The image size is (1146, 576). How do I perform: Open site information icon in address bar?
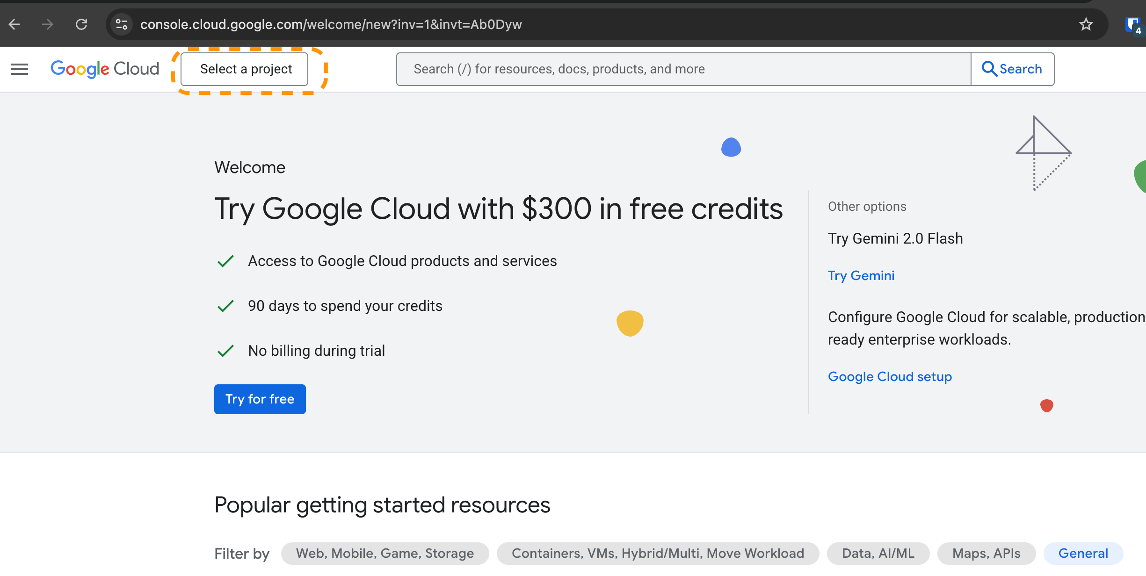point(122,24)
